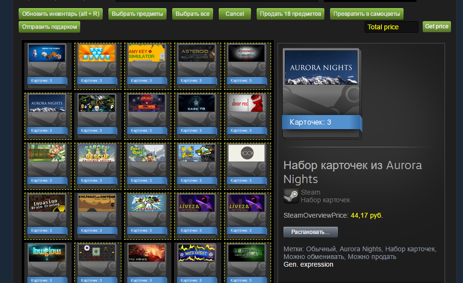Click the 44,17 руб. price value

(x=367, y=215)
